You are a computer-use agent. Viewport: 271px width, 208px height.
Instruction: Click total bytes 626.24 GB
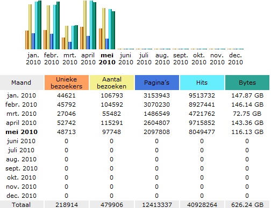(x=247, y=205)
